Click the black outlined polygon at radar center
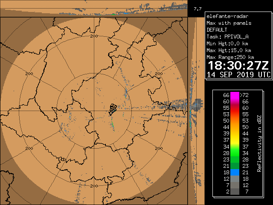273x205 pixels. 112,108
